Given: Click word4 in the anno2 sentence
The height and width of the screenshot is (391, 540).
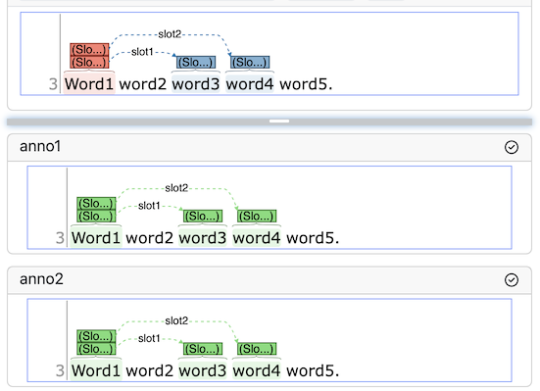Looking at the screenshot, I should pos(257,370).
